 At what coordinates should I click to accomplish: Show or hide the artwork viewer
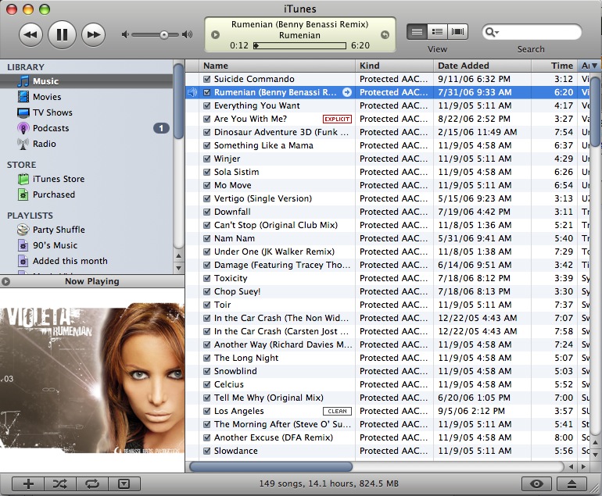tap(124, 484)
